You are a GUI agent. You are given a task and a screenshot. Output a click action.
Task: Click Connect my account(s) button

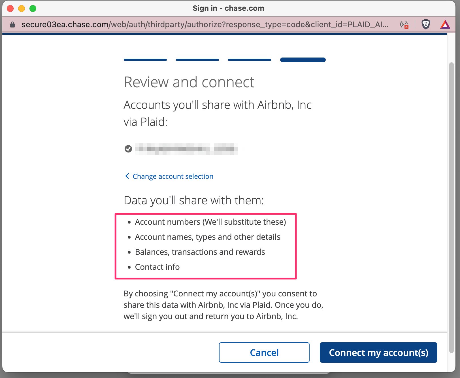tap(378, 352)
